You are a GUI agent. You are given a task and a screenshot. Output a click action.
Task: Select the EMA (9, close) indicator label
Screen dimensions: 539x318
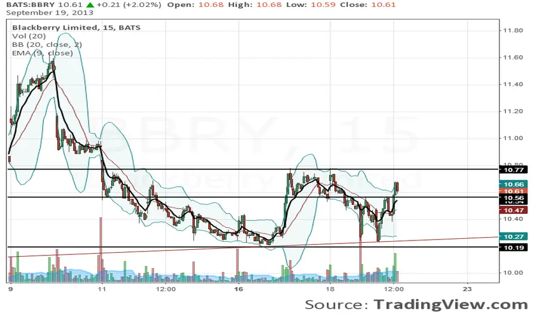click(x=42, y=53)
